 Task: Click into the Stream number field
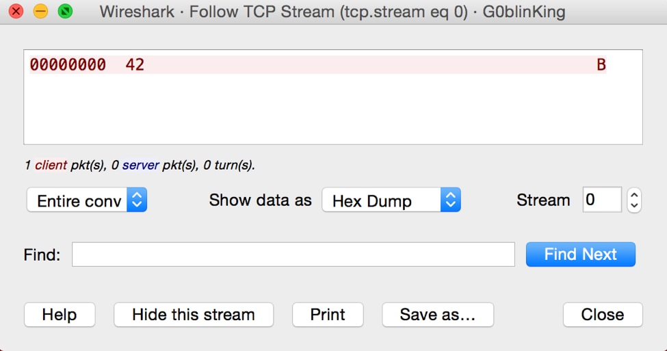pyautogui.click(x=602, y=200)
